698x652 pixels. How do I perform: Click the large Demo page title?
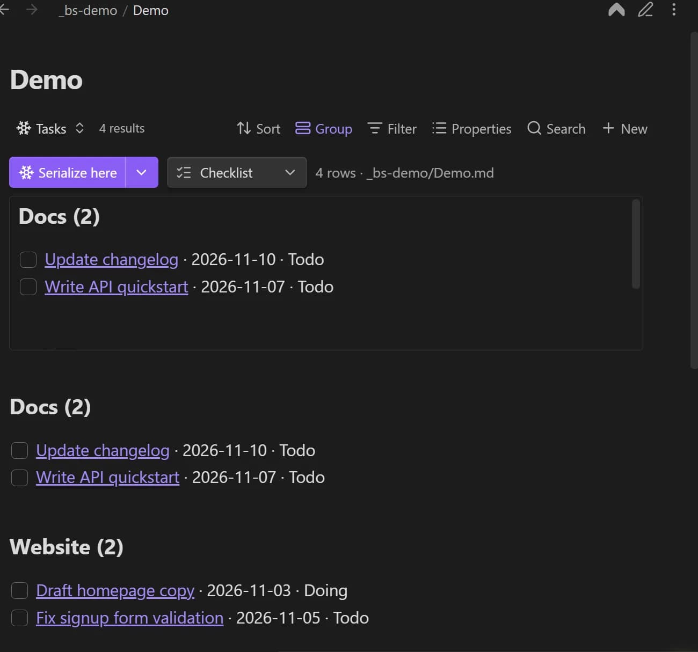coord(46,80)
